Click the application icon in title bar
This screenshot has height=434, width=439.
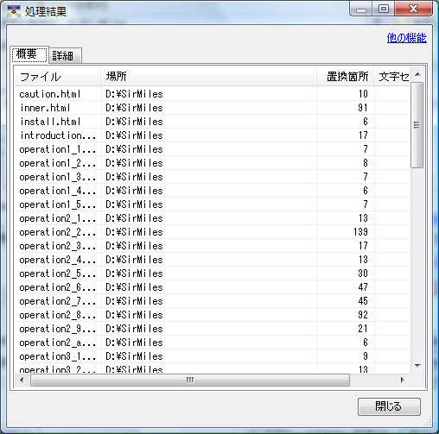(x=14, y=12)
